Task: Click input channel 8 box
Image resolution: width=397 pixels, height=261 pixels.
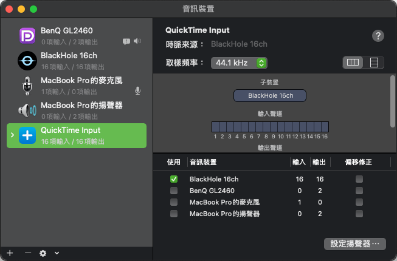Action: tap(266, 127)
